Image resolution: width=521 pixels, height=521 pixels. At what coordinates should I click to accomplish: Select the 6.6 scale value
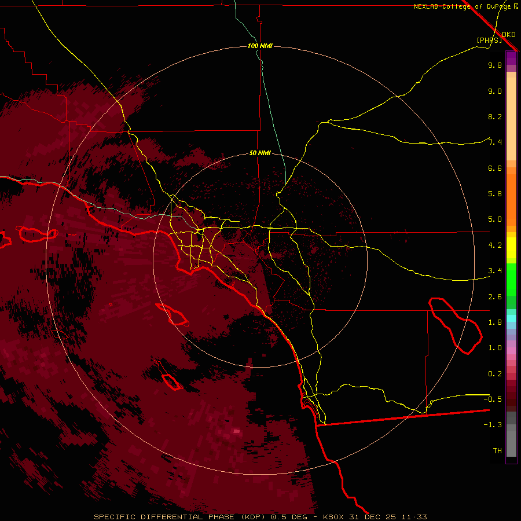(495, 168)
